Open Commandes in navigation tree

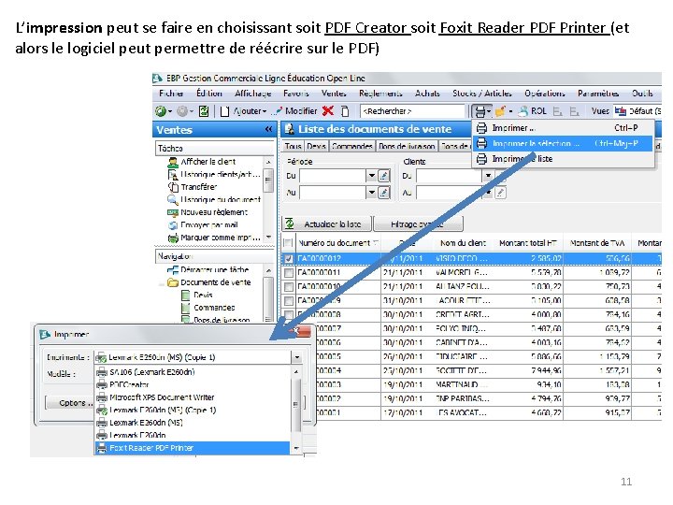click(214, 308)
